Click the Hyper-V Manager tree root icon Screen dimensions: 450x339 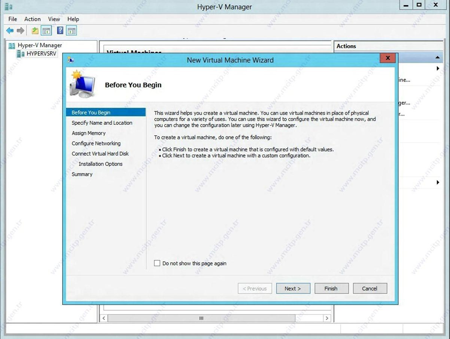[x=12, y=45]
